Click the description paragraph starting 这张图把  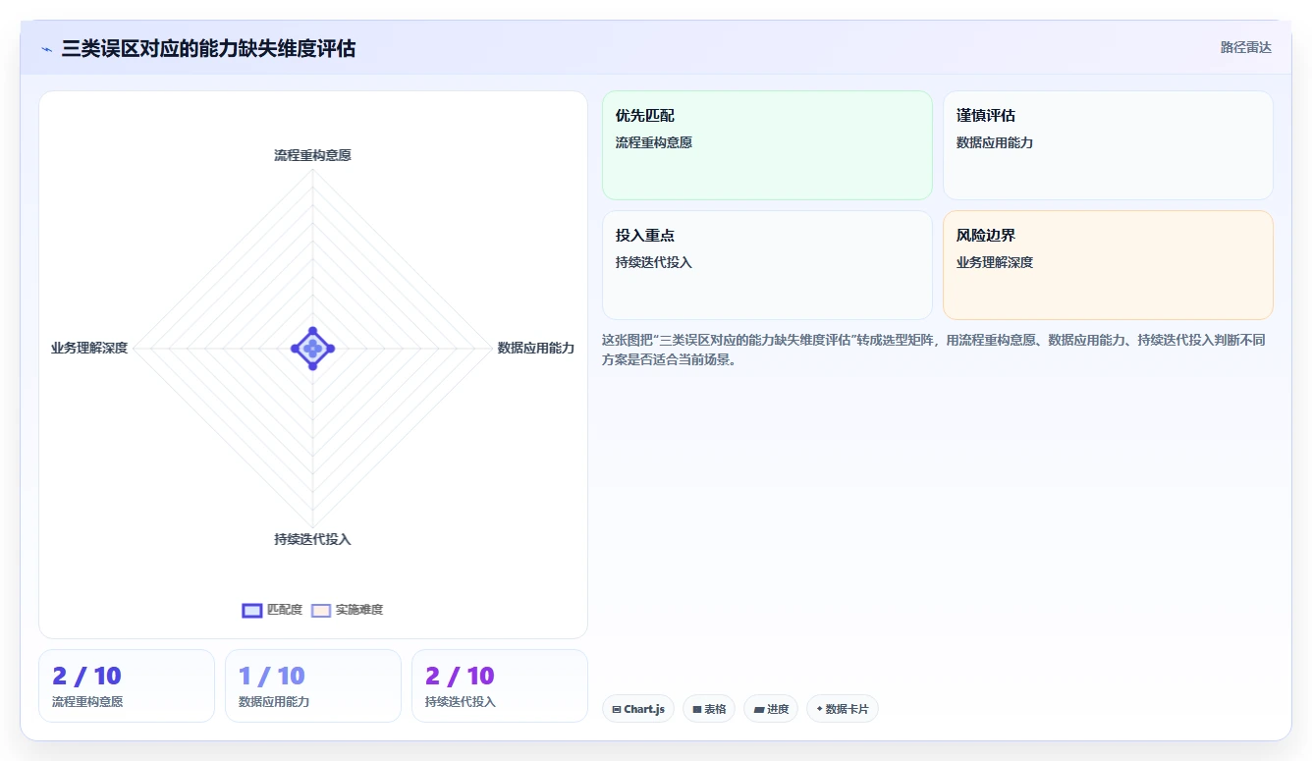pos(933,350)
